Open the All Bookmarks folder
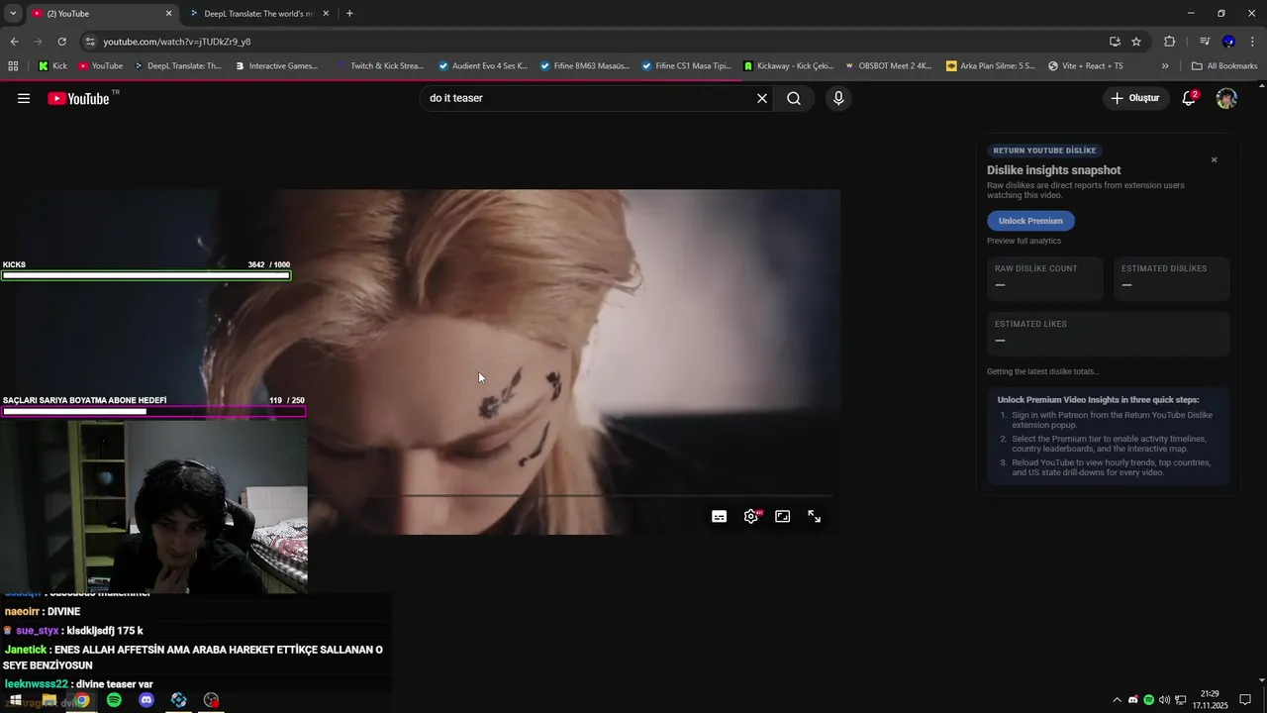This screenshot has width=1267, height=713. click(1224, 66)
